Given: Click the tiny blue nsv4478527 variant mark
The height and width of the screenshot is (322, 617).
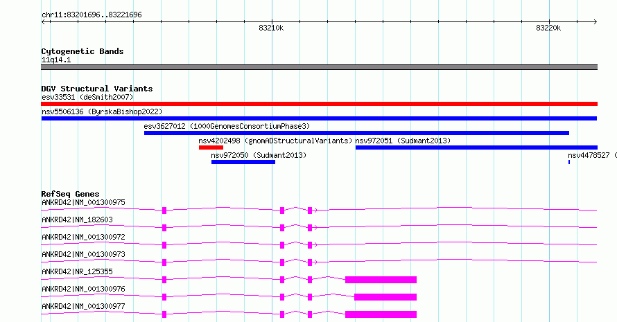Looking at the screenshot, I should tap(569, 162).
